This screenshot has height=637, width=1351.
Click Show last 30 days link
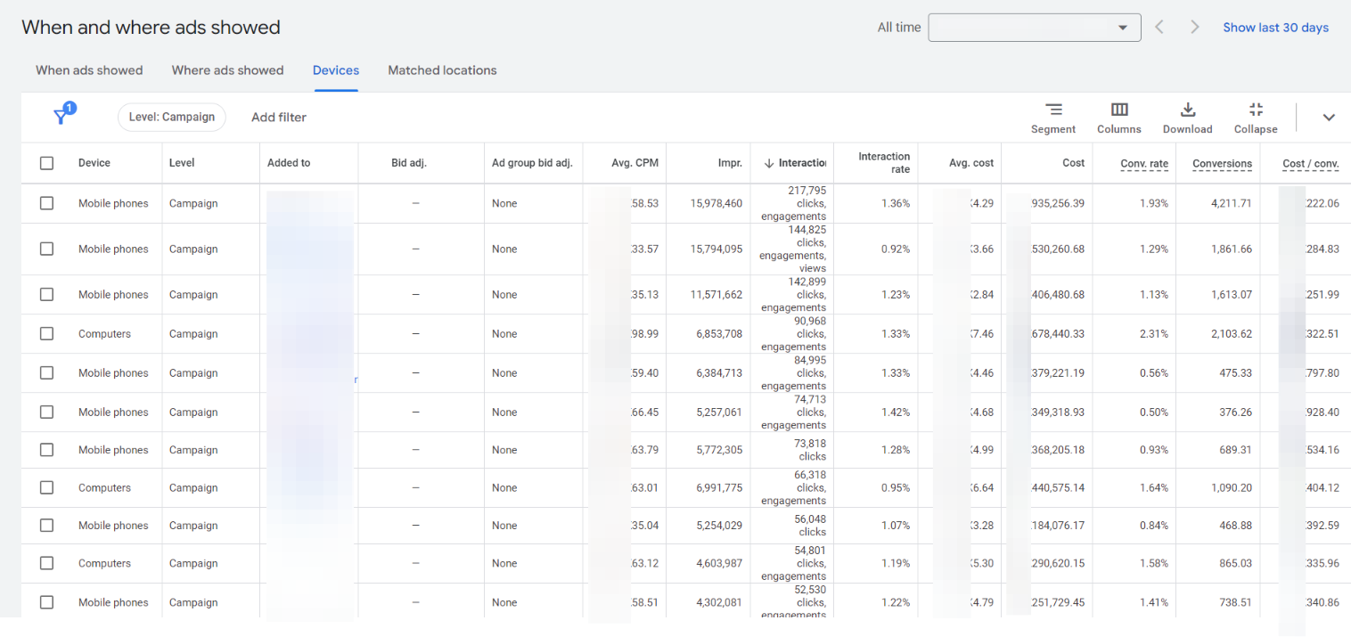[1275, 28]
